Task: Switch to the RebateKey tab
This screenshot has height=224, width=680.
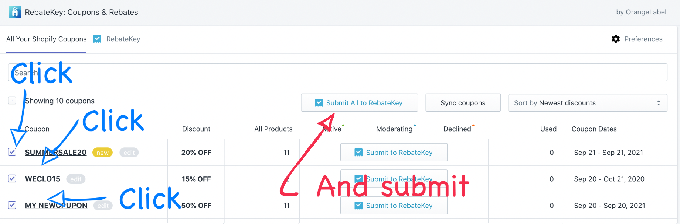Action: tap(123, 39)
